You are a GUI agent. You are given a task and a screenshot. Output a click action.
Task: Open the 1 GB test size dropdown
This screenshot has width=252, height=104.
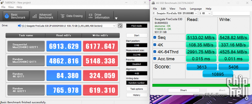(x=205, y=13)
